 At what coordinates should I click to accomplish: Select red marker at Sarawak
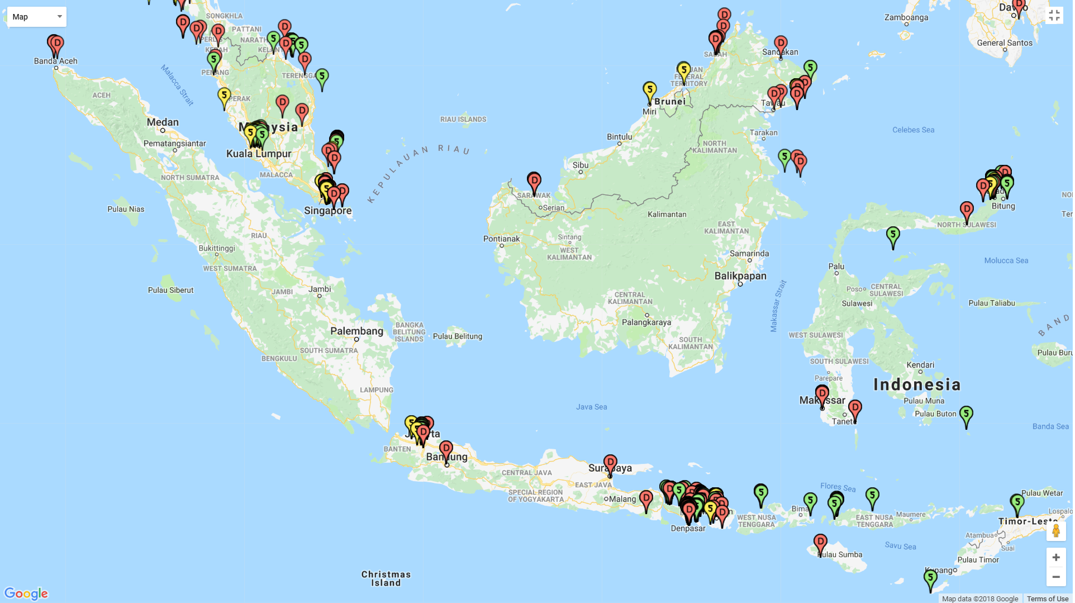click(535, 183)
